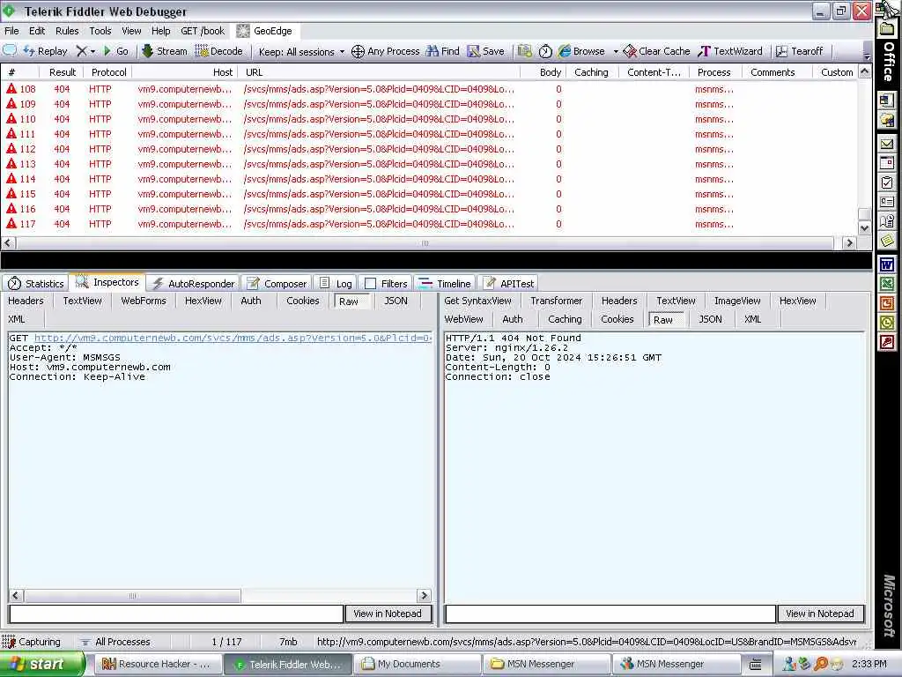902x677 pixels.
Task: Click the Tearoff toolbar button
Action: [x=800, y=51]
